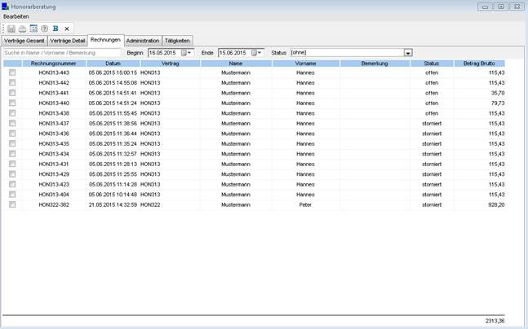
Task: Sort by the Betrag Brutto column header
Action: (x=479, y=63)
